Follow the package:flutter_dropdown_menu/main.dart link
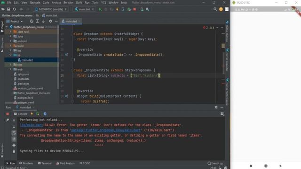Screen dimensions: 301x169 tap(106, 130)
